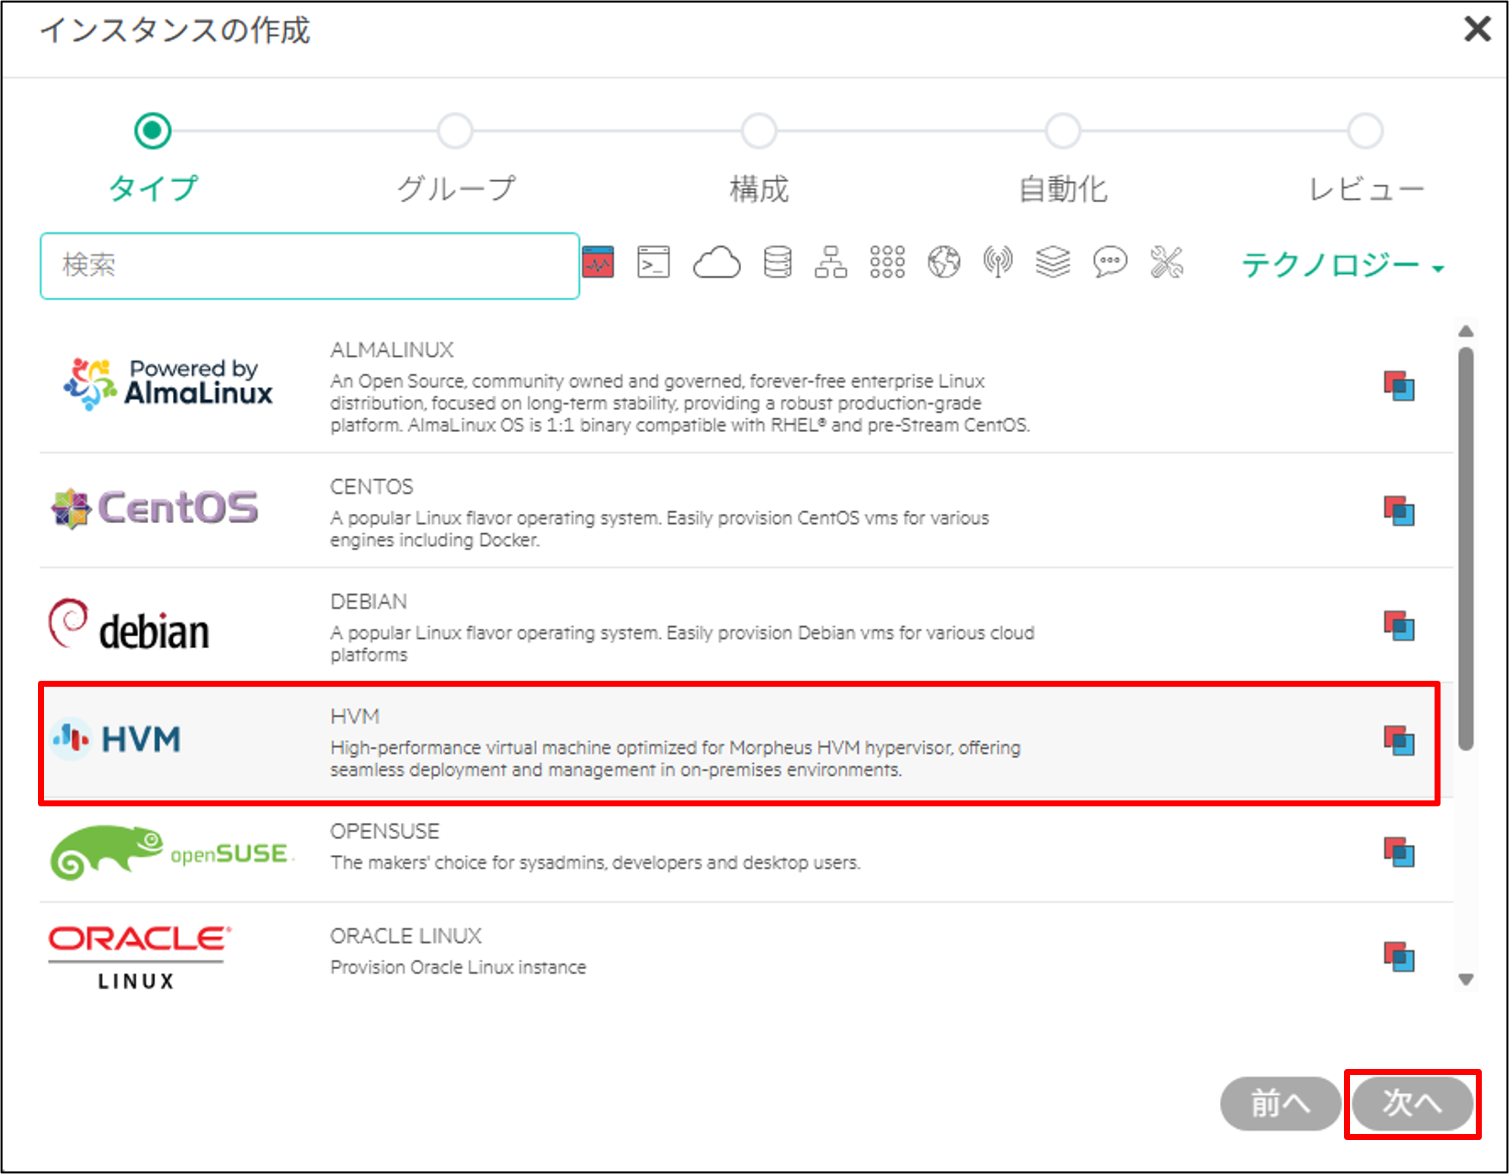
Task: Filter by layers stack category icon
Action: 1053,263
